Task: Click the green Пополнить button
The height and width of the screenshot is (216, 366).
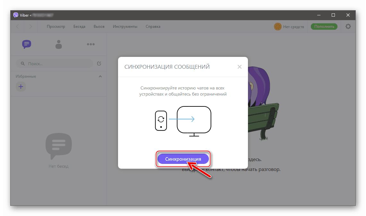Action: tap(324, 27)
